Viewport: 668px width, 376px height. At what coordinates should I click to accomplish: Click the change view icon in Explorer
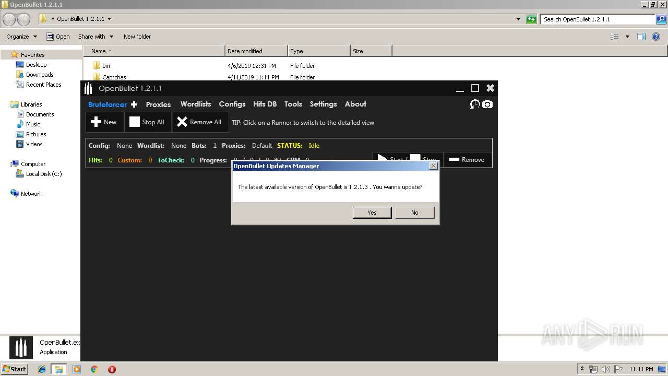615,37
